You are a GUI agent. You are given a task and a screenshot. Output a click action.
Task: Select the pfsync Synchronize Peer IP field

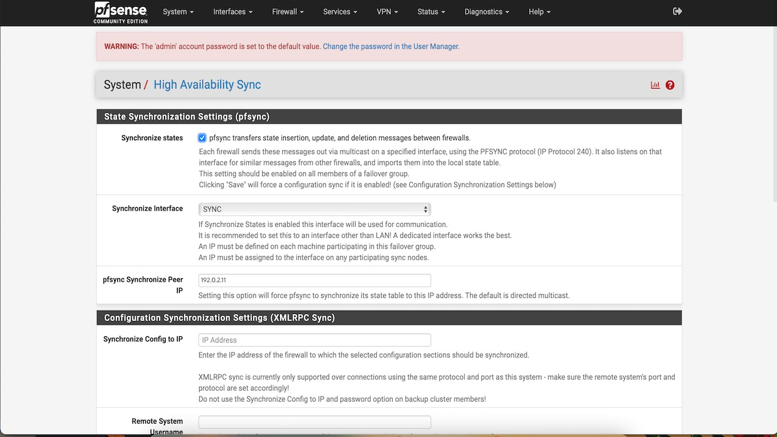(314, 280)
